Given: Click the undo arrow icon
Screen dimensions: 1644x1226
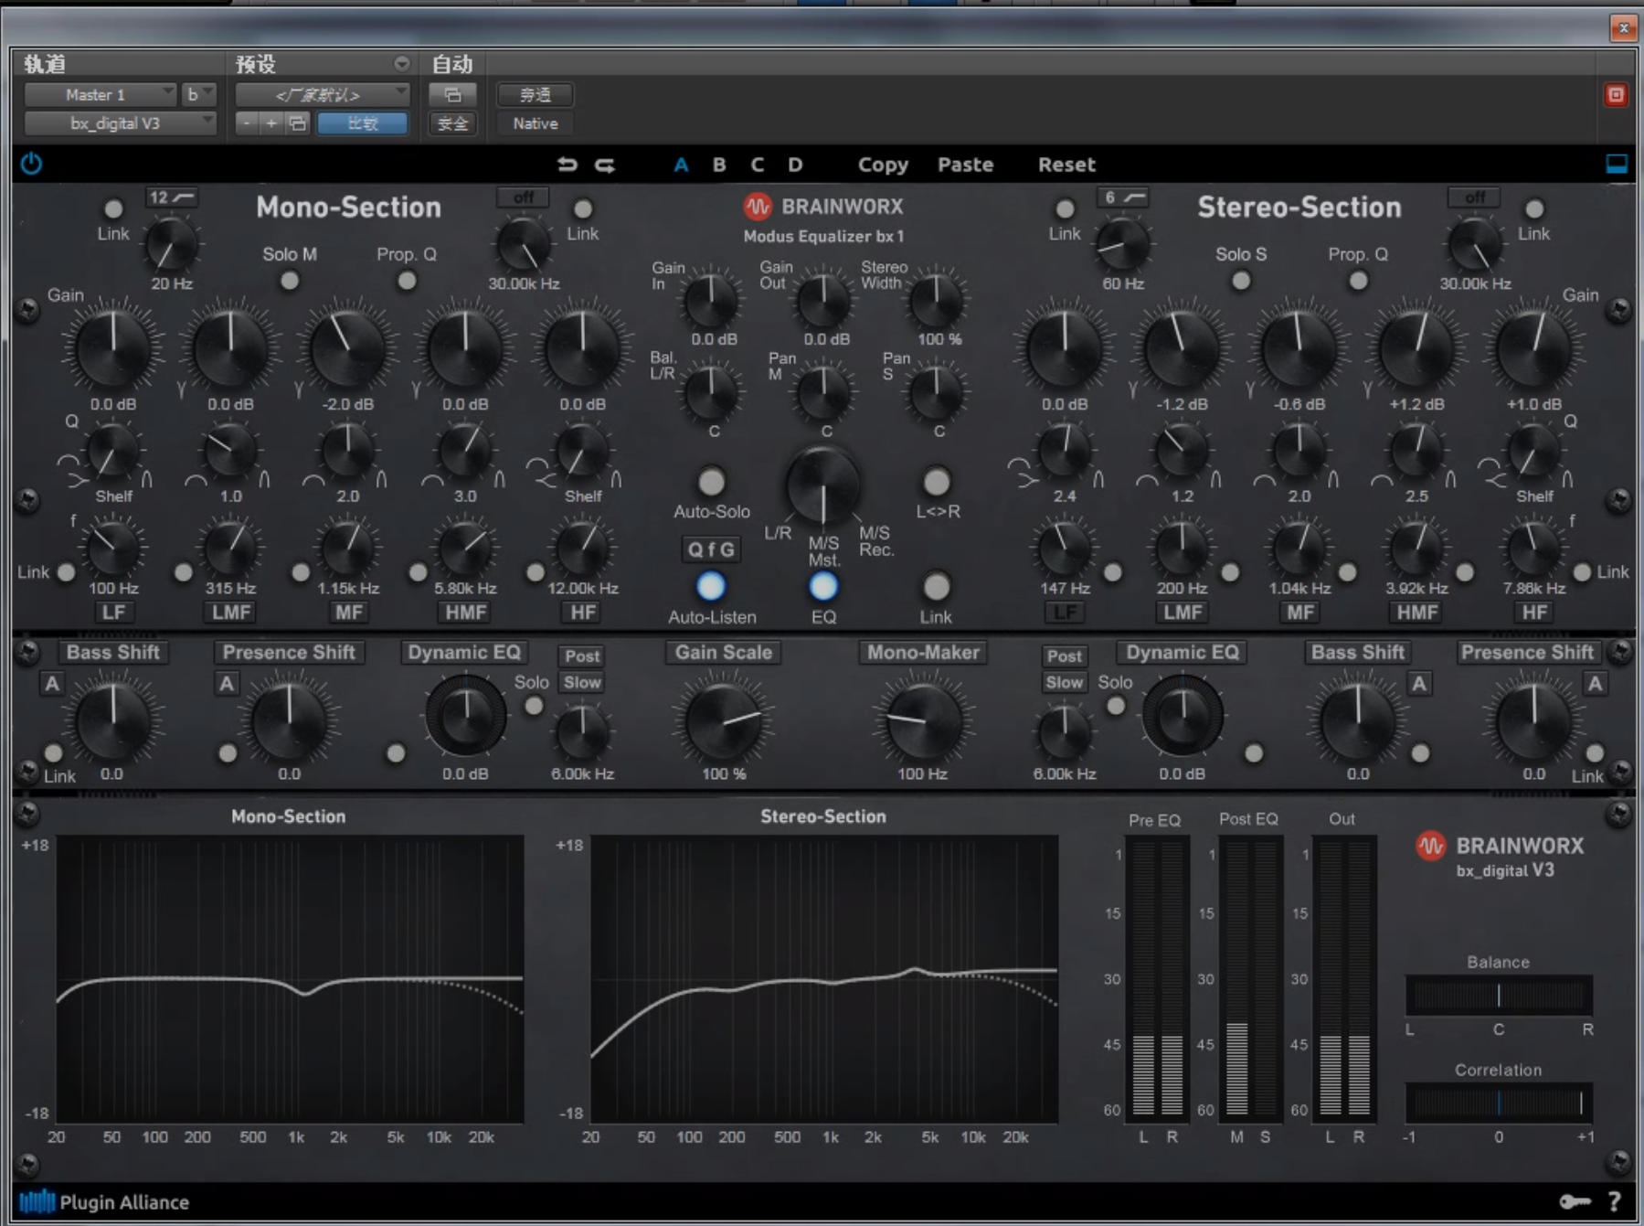Looking at the screenshot, I should [567, 165].
